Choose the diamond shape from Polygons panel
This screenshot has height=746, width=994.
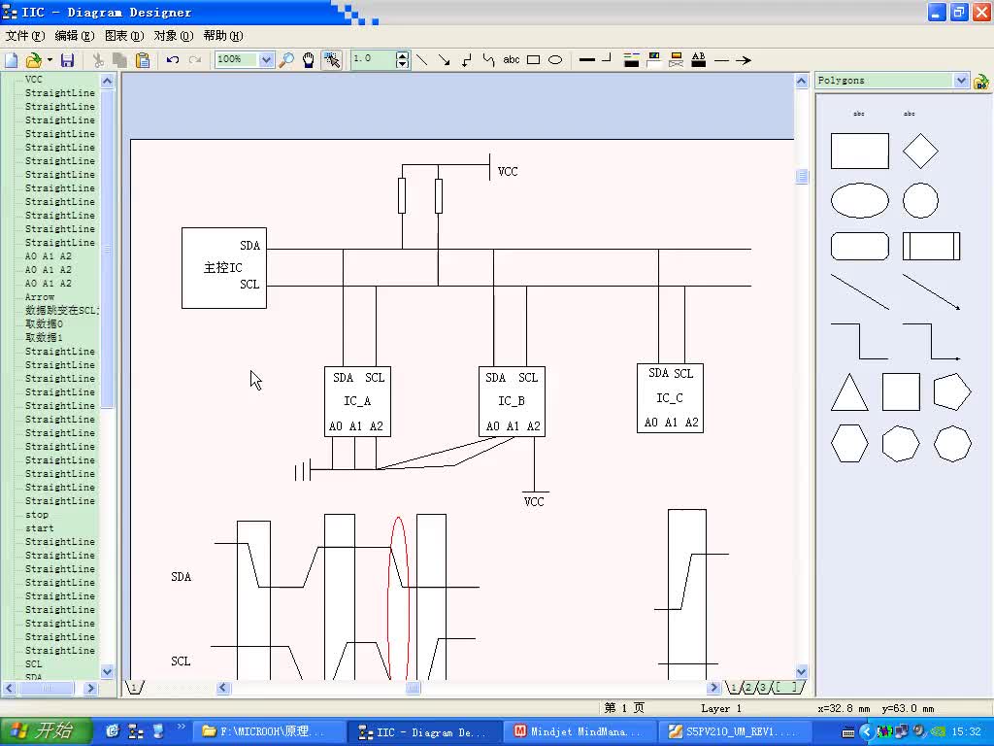[919, 152]
